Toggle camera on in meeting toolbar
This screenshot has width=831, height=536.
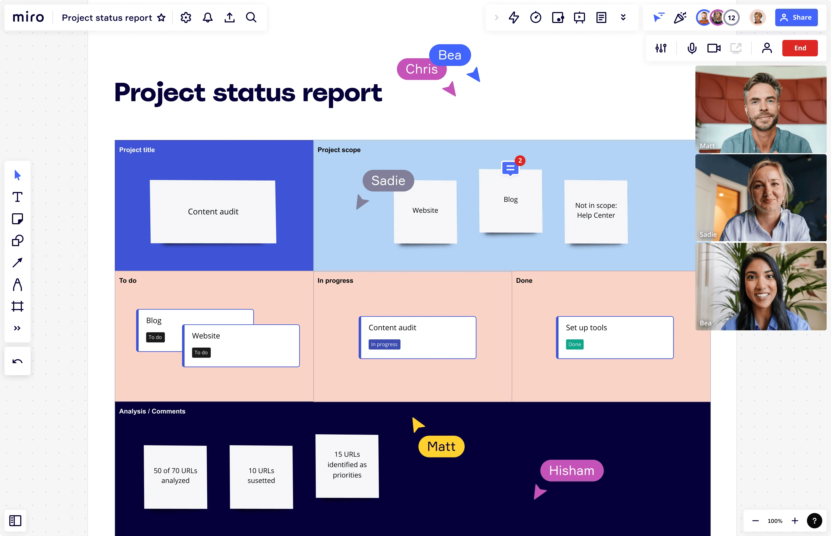[x=714, y=48]
